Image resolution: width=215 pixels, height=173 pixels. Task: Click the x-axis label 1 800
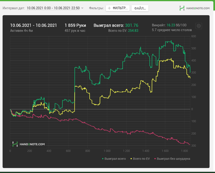(x=184, y=151)
